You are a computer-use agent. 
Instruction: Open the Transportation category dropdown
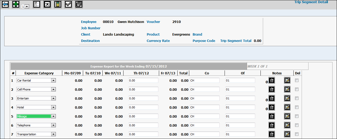pyautogui.click(x=36, y=134)
